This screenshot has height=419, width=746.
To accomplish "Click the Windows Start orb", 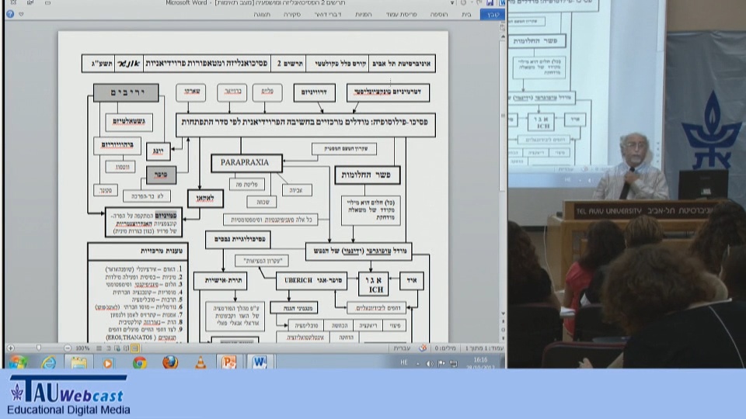I will [17, 362].
